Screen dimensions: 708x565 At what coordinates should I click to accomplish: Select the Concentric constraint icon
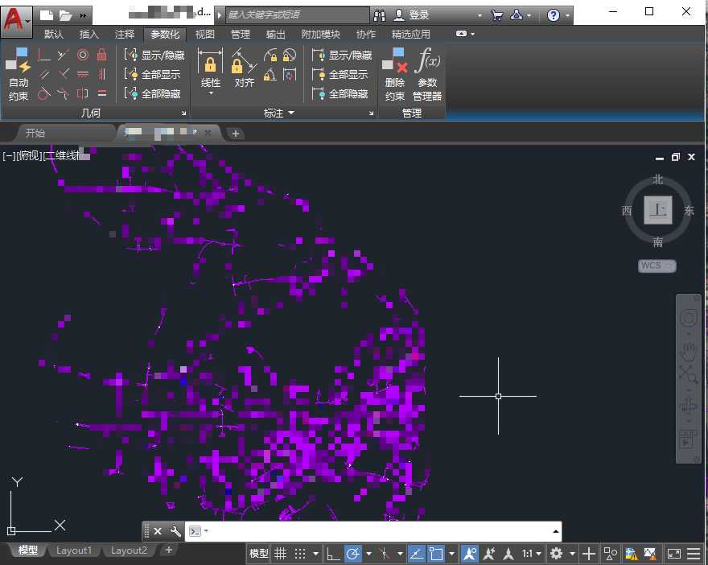pos(83,55)
